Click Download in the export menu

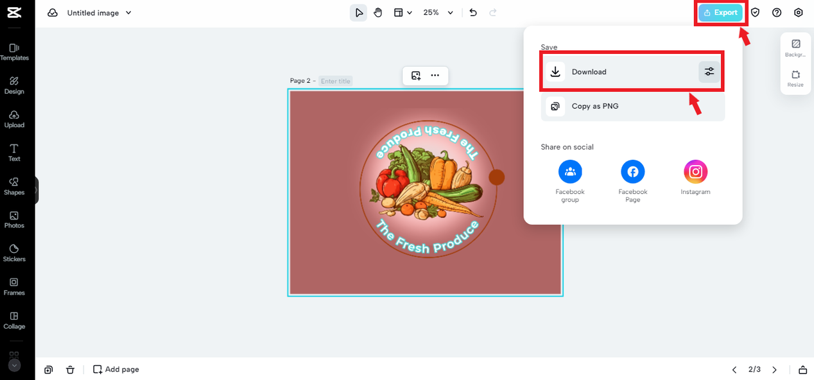pyautogui.click(x=633, y=72)
